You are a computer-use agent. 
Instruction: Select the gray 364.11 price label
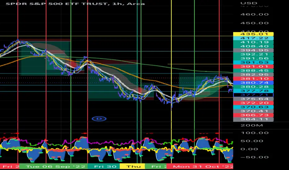point(253,119)
